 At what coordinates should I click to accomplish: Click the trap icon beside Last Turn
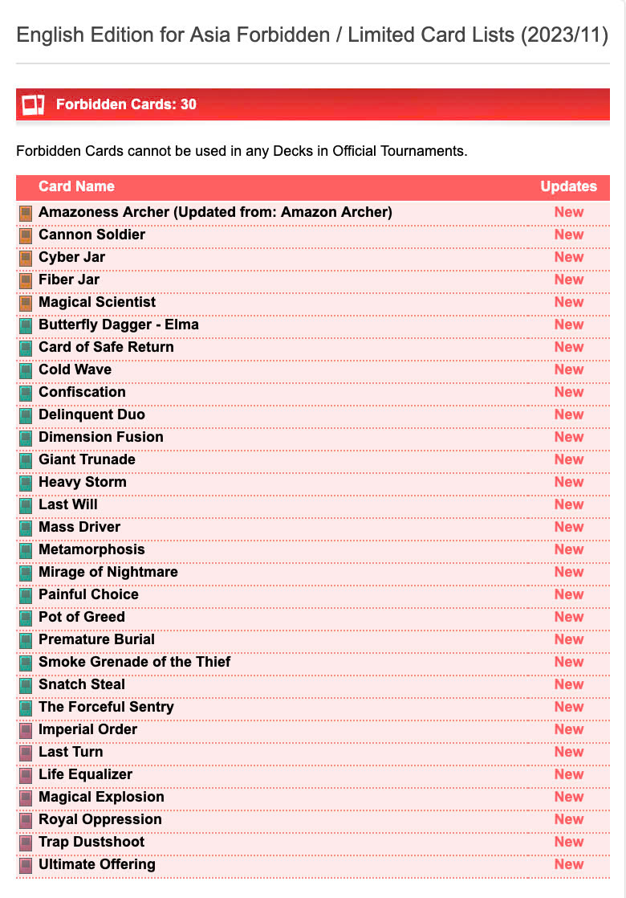[x=26, y=753]
